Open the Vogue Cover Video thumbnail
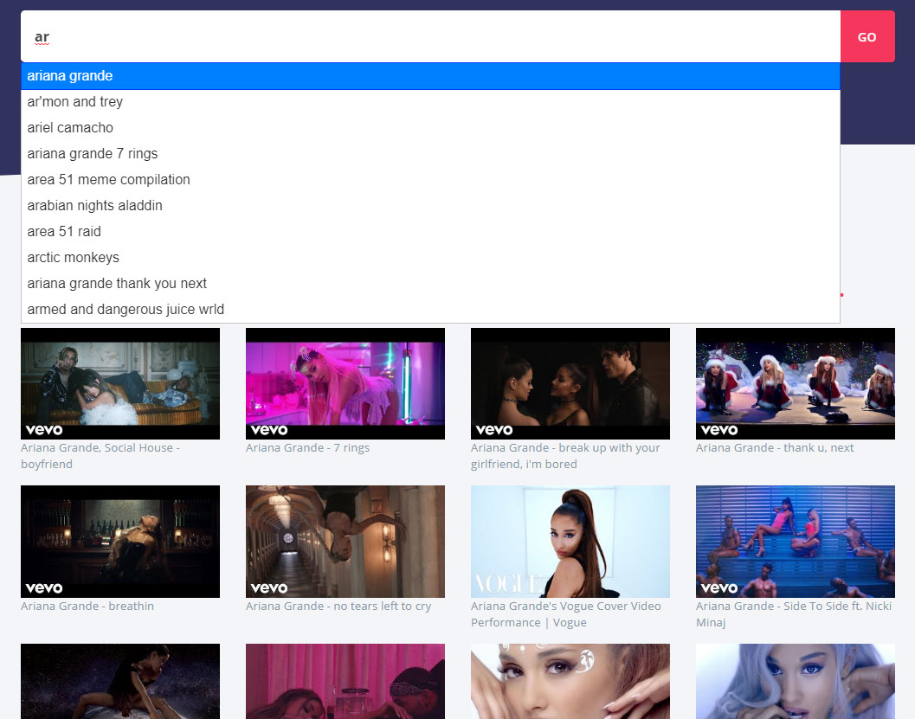The width and height of the screenshot is (915, 719). [570, 542]
